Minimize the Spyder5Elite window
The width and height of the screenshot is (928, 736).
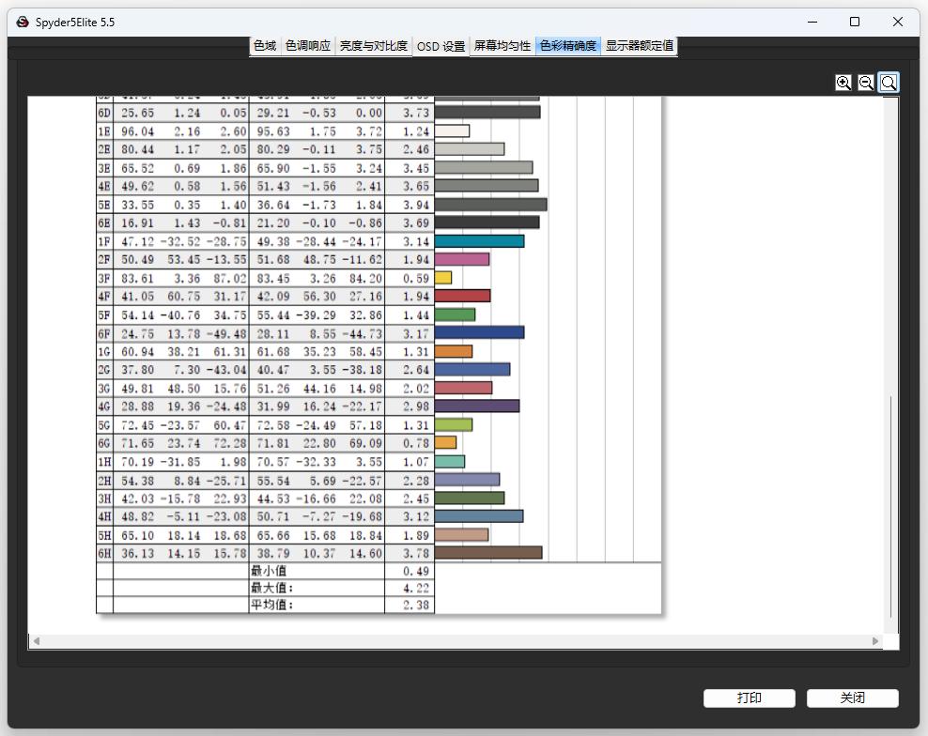click(x=812, y=22)
